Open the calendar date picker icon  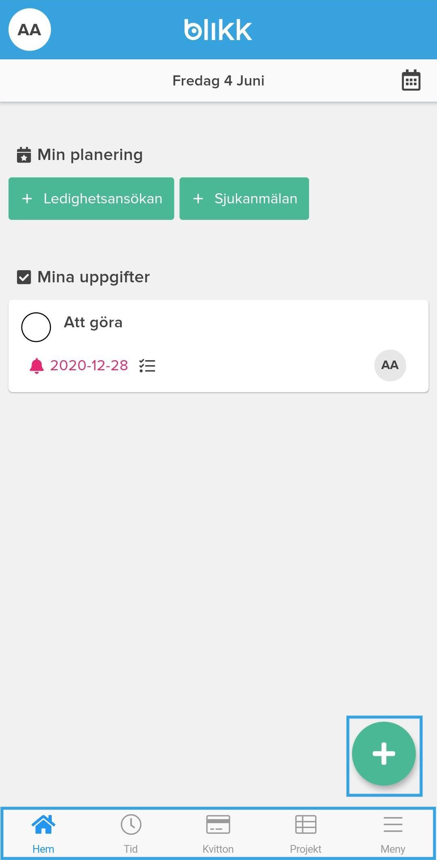[x=411, y=80]
